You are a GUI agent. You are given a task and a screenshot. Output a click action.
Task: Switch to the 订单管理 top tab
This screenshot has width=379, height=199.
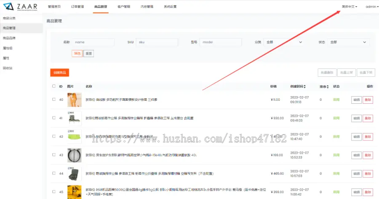[x=77, y=7]
